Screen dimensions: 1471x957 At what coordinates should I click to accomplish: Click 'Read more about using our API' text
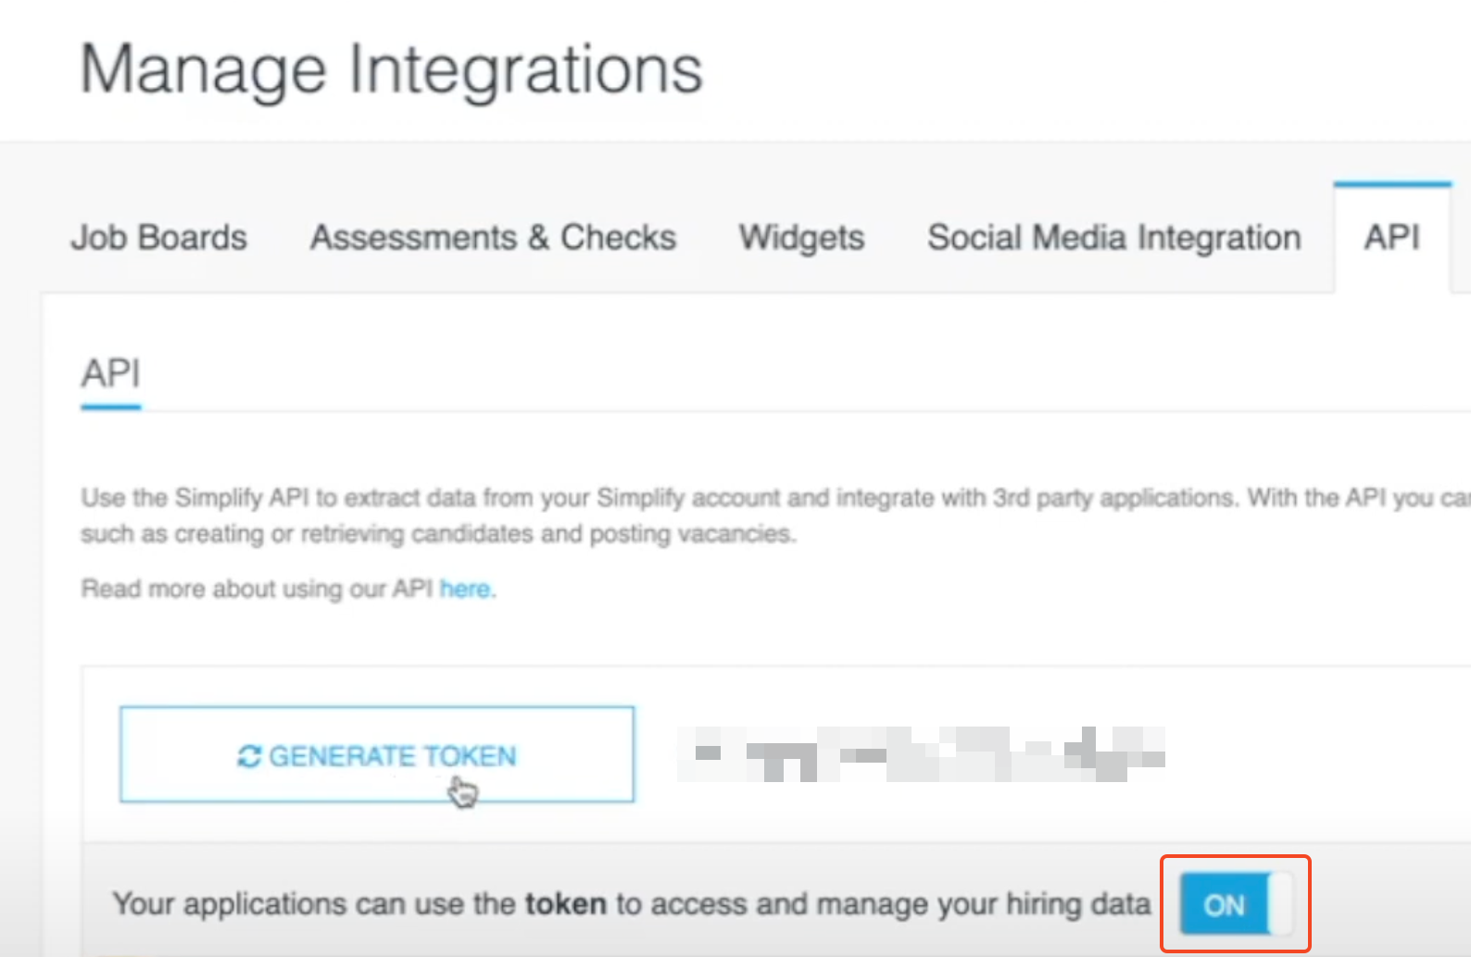257,589
